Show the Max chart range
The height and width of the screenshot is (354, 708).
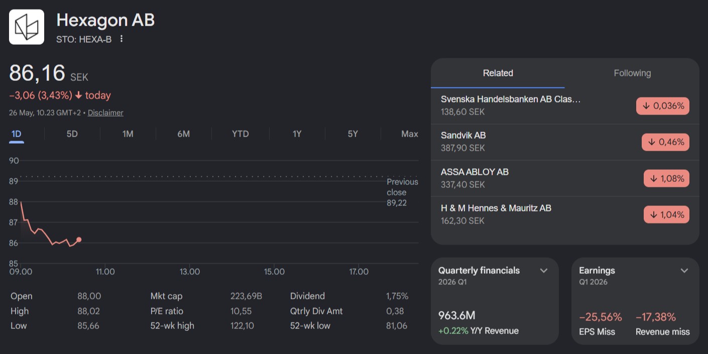[410, 134]
